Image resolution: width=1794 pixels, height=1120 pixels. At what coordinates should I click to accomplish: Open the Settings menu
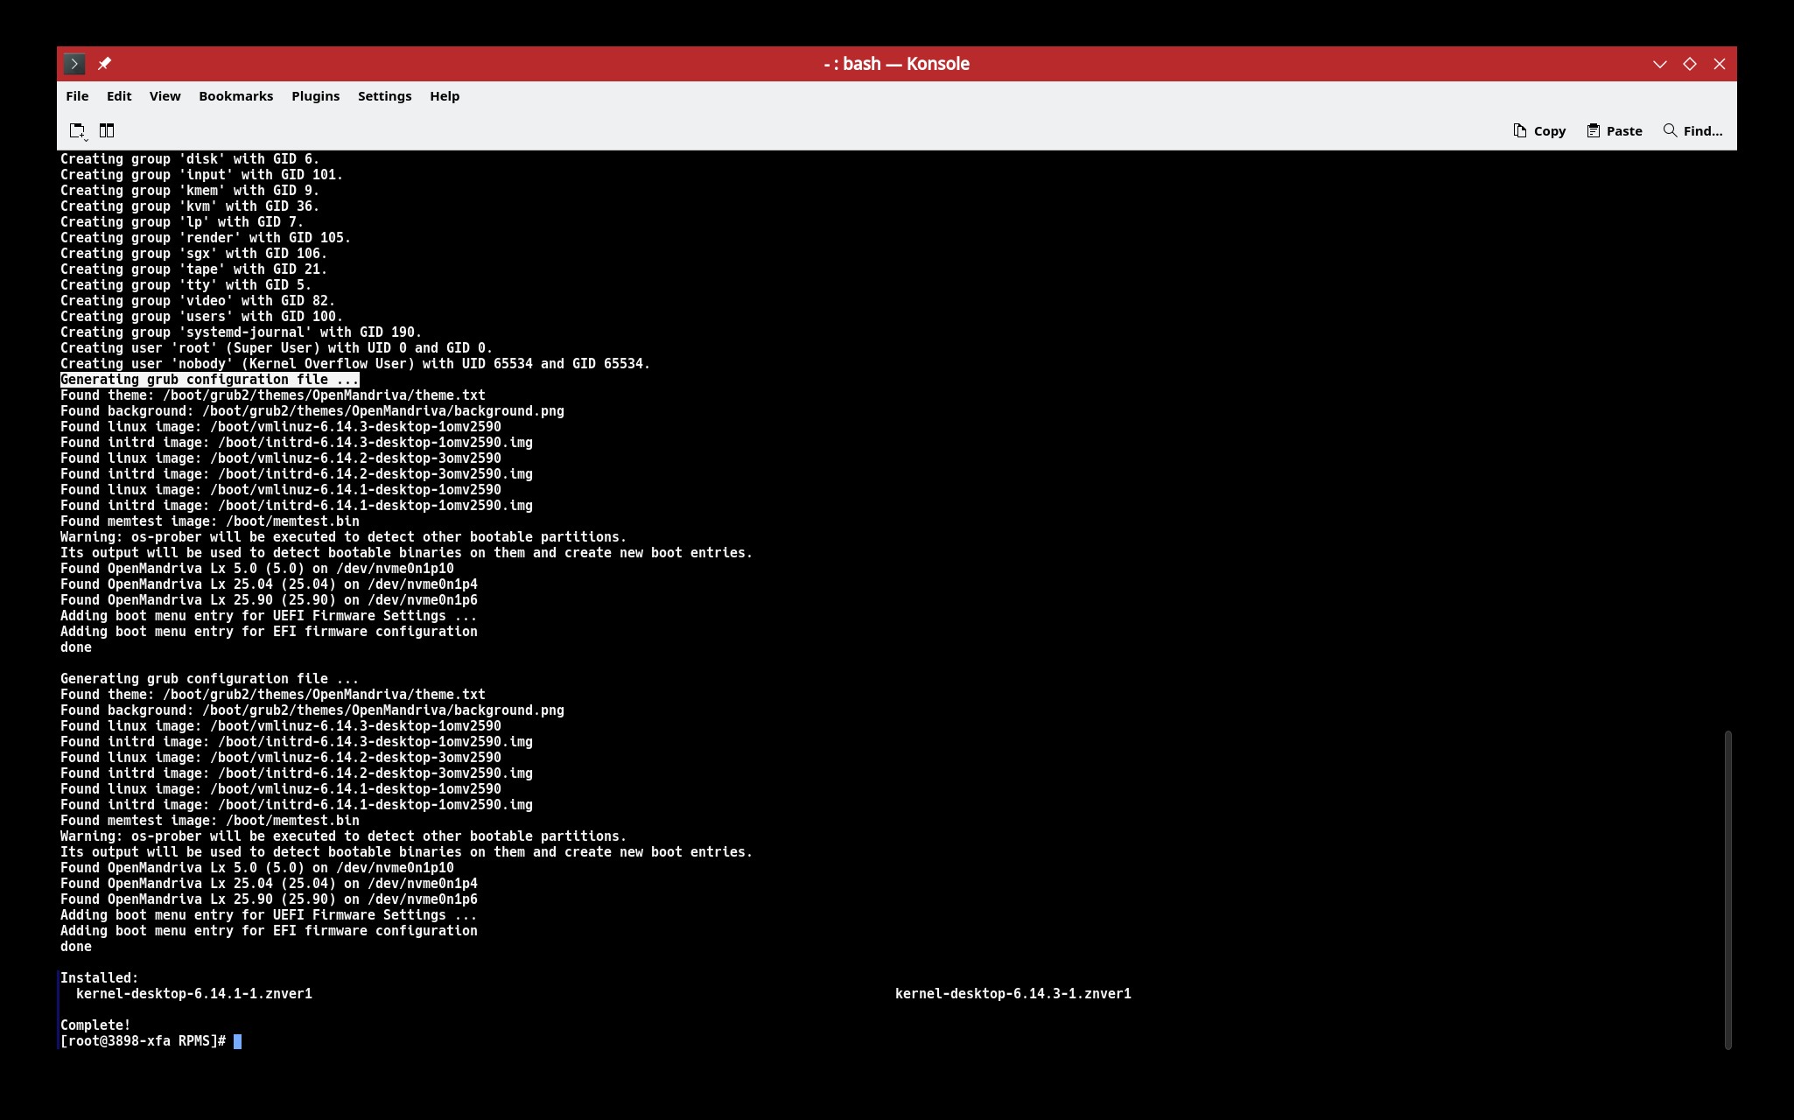(x=384, y=96)
